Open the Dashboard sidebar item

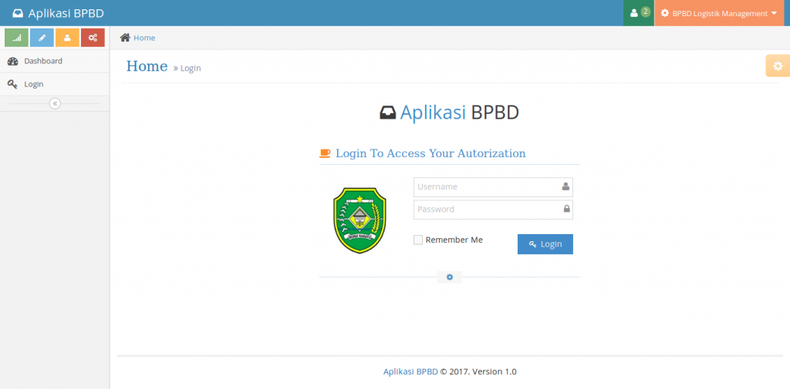tap(55, 61)
